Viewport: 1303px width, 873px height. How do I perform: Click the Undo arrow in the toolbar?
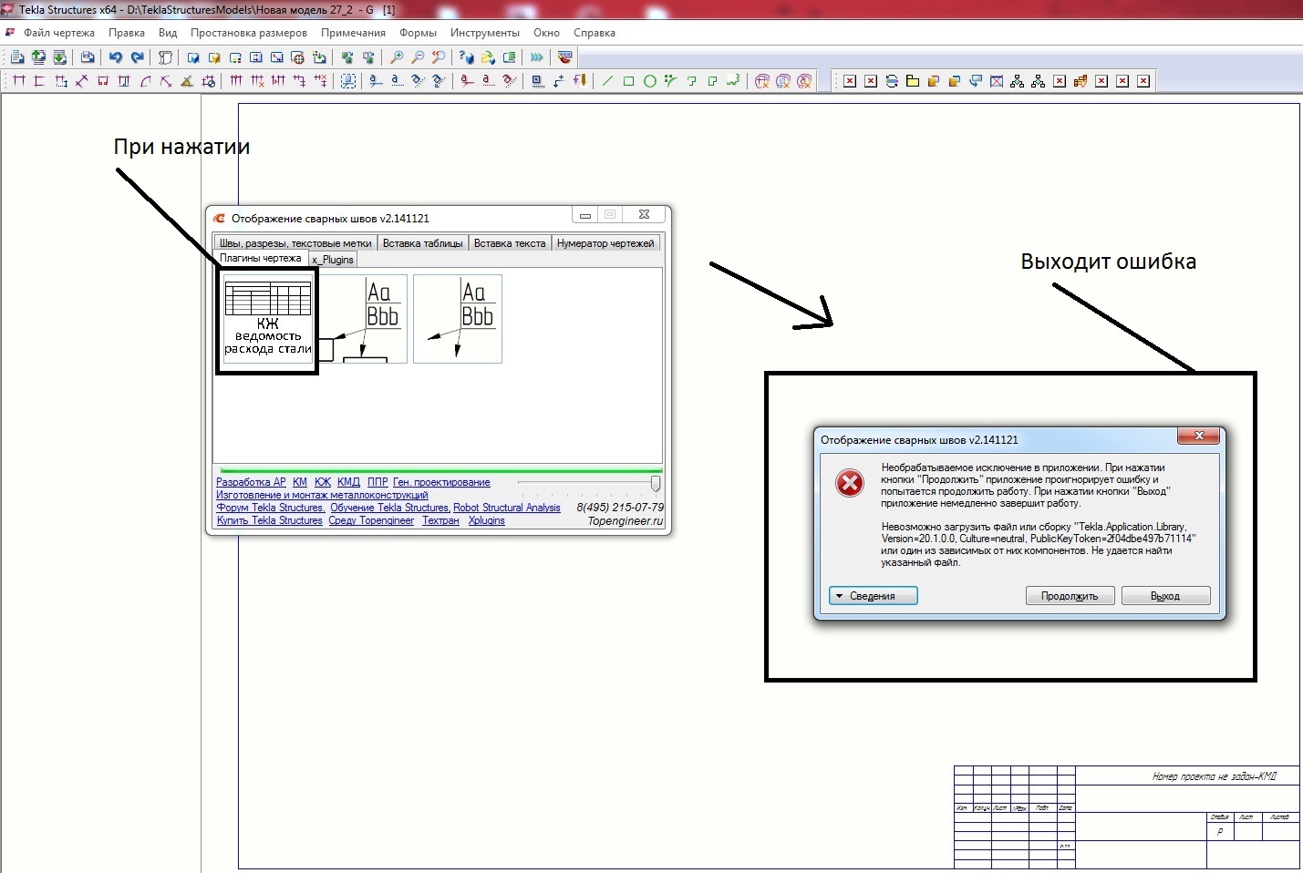116,57
